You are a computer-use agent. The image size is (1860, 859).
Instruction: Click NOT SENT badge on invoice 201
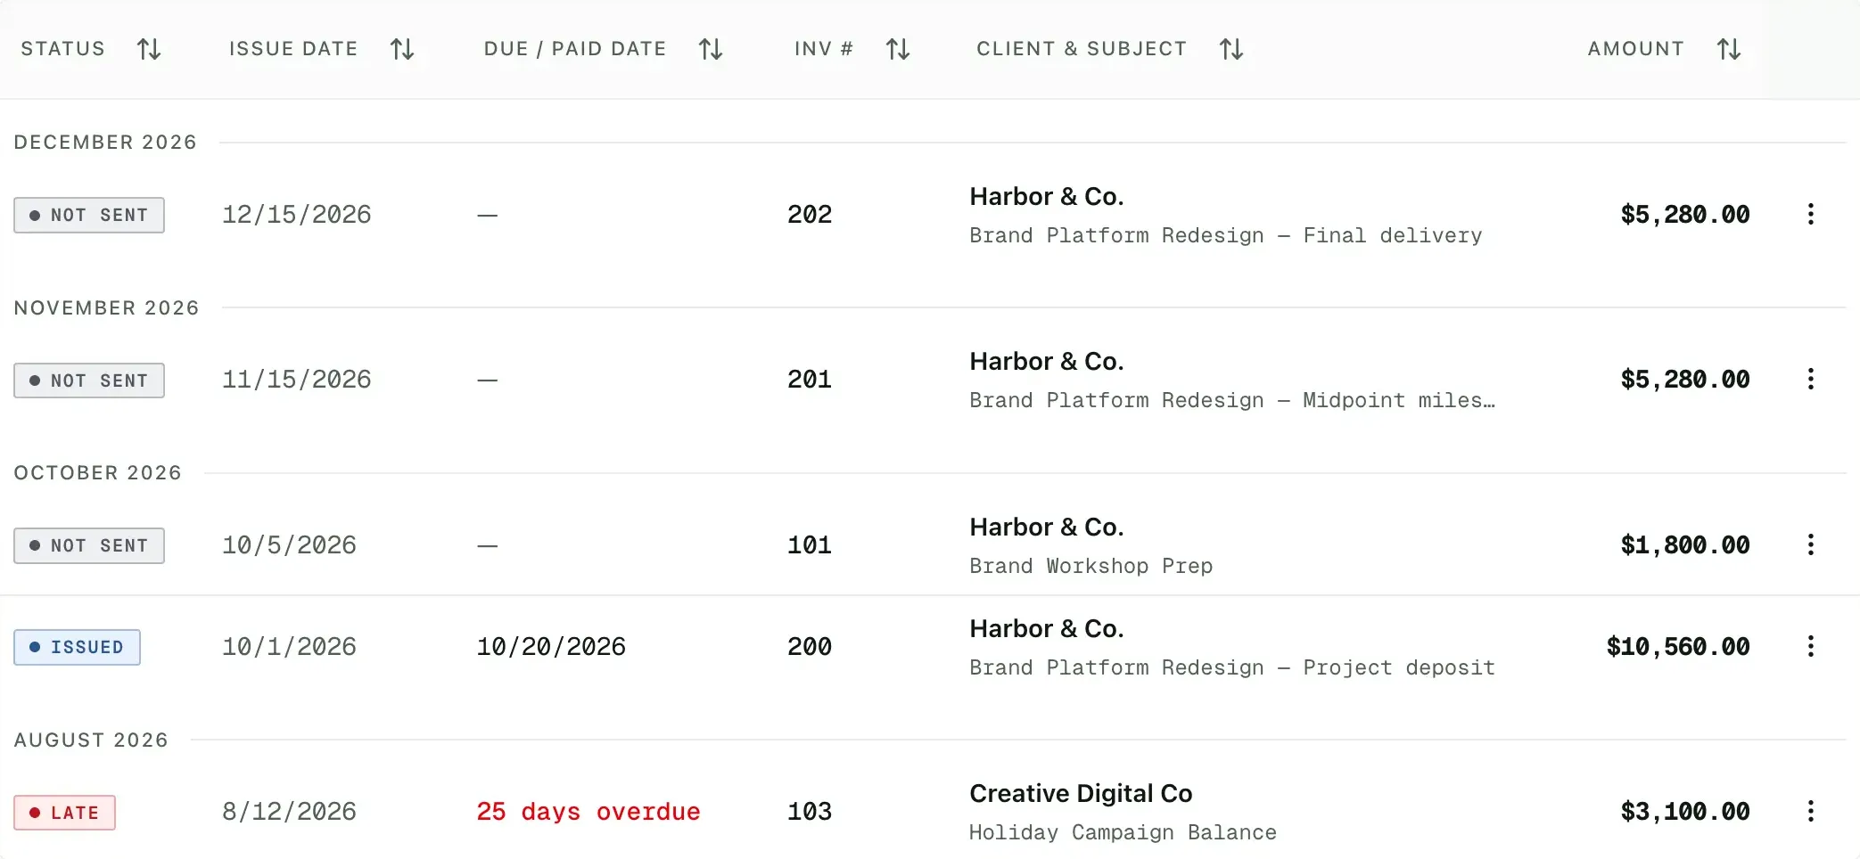(x=89, y=380)
